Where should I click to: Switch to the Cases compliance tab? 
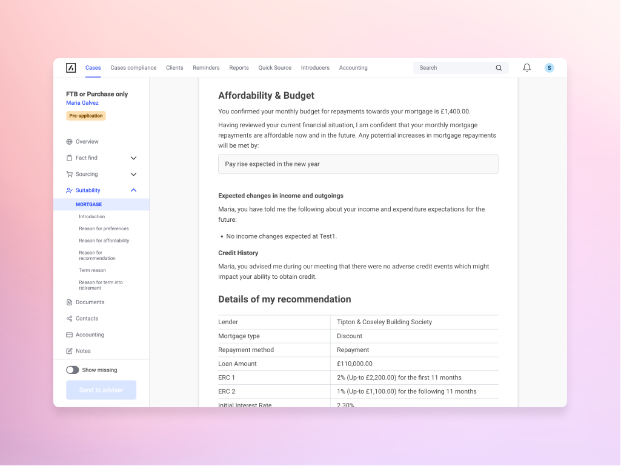pos(133,68)
